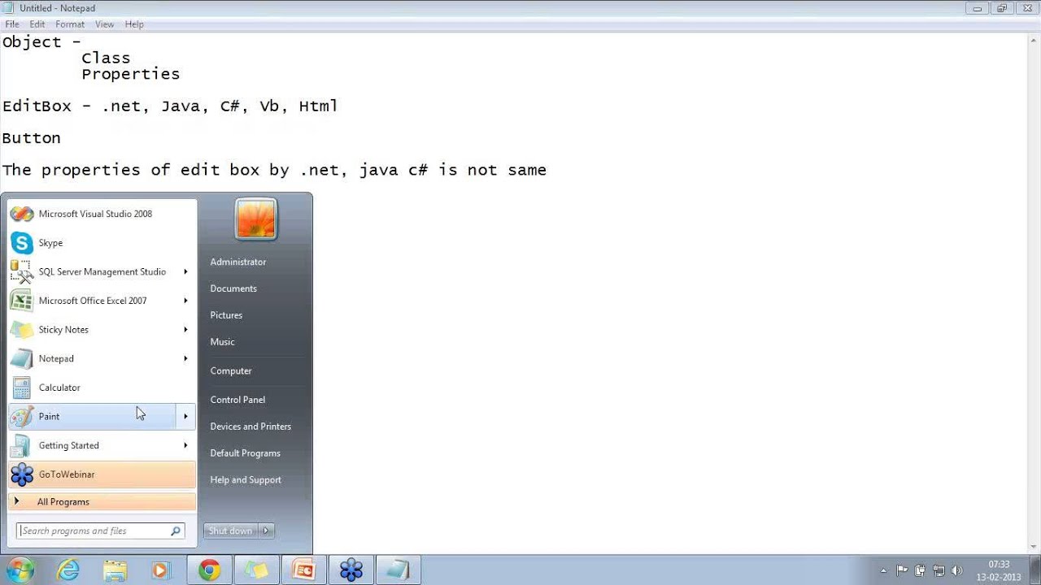
Task: Click the volume speaker tray icon
Action: point(956,570)
